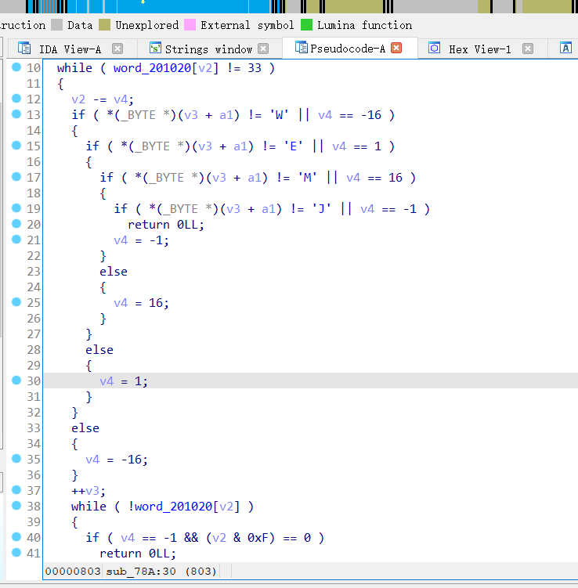Click v4 = 1 on highlighted line 30

pos(124,381)
